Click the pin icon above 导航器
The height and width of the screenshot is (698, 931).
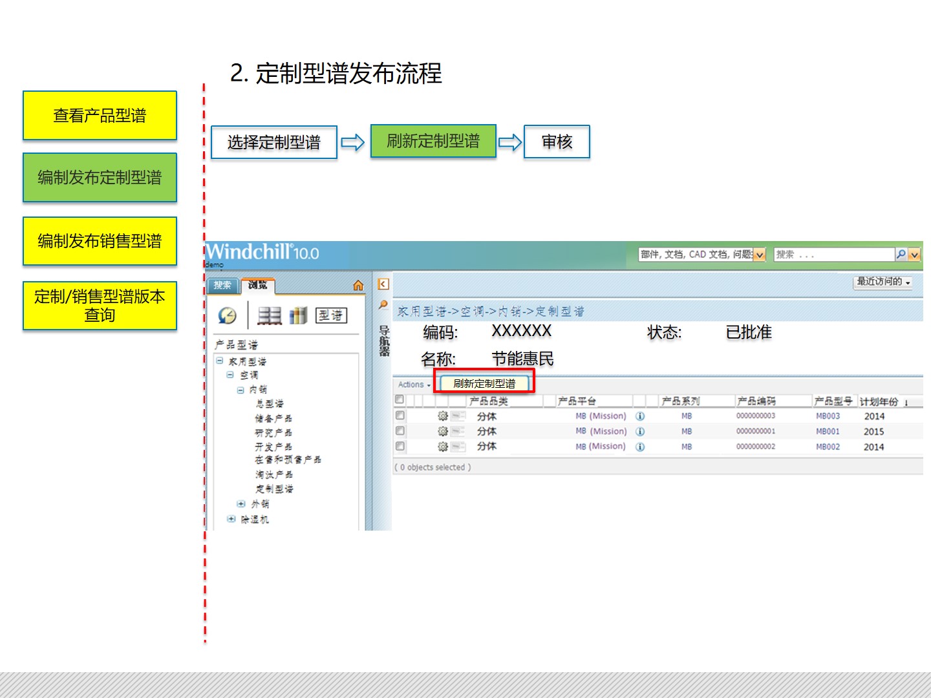pyautogui.click(x=383, y=304)
